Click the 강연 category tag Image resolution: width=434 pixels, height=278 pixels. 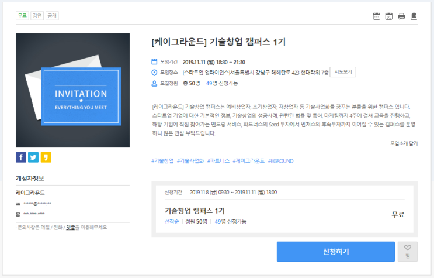tap(37, 16)
